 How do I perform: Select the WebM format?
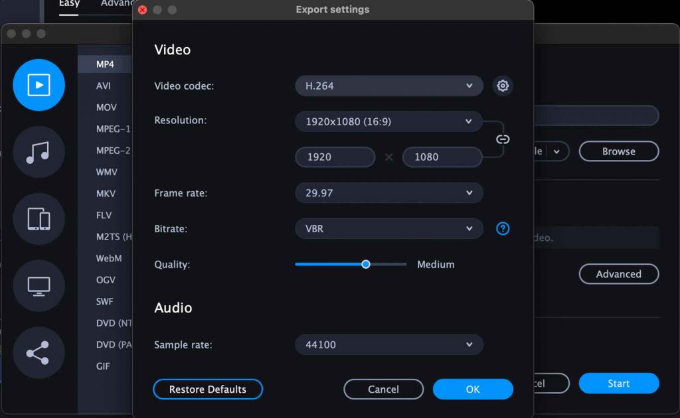point(108,258)
